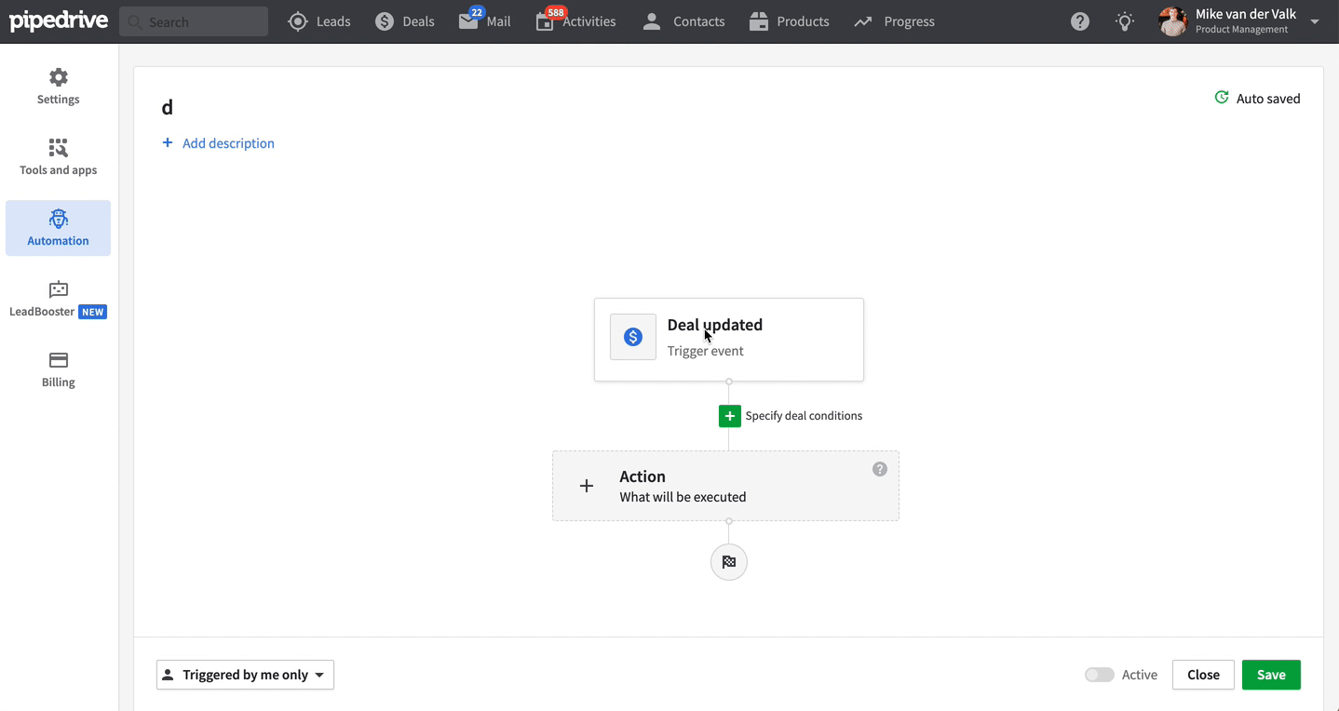Toggle the Active switch on

(1099, 675)
